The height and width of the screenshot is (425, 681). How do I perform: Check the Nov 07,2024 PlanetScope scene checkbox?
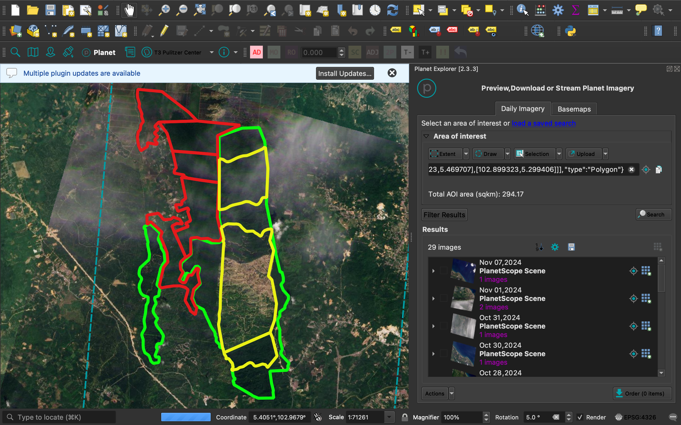point(443,270)
